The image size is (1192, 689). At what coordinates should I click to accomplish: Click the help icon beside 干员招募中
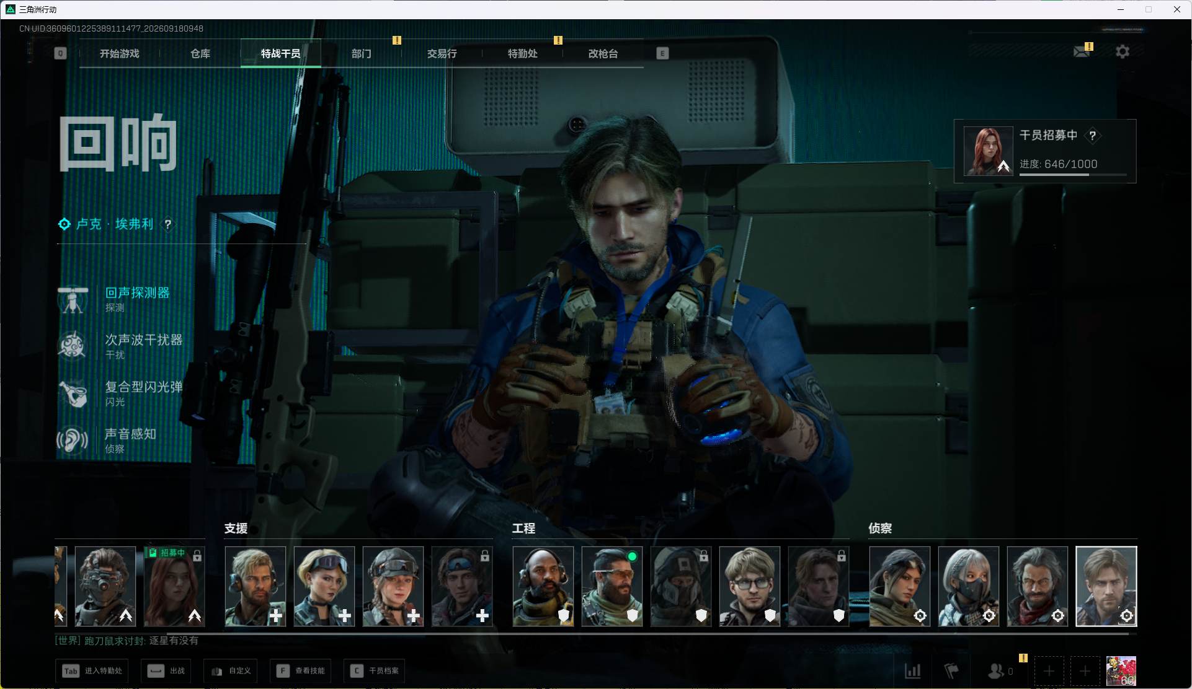pos(1093,136)
